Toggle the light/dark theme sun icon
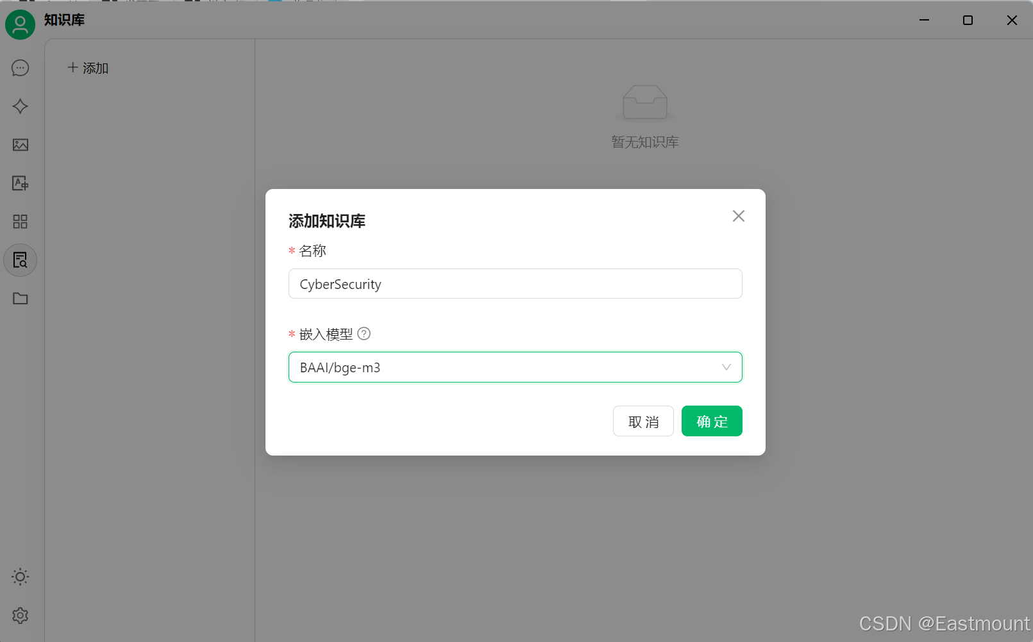This screenshot has width=1033, height=642. (21, 577)
